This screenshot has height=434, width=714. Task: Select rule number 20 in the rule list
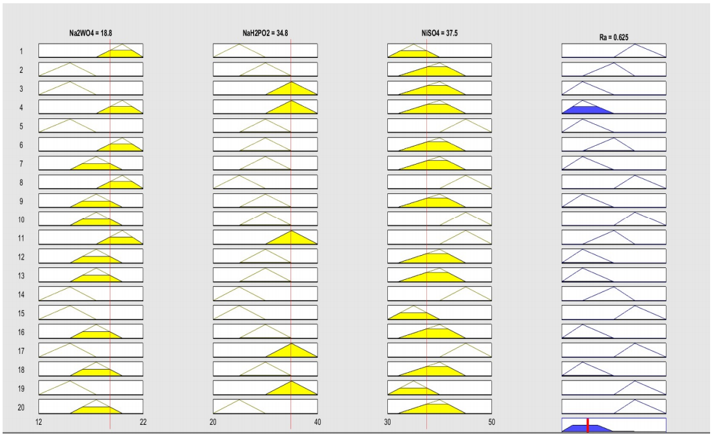[x=21, y=407]
